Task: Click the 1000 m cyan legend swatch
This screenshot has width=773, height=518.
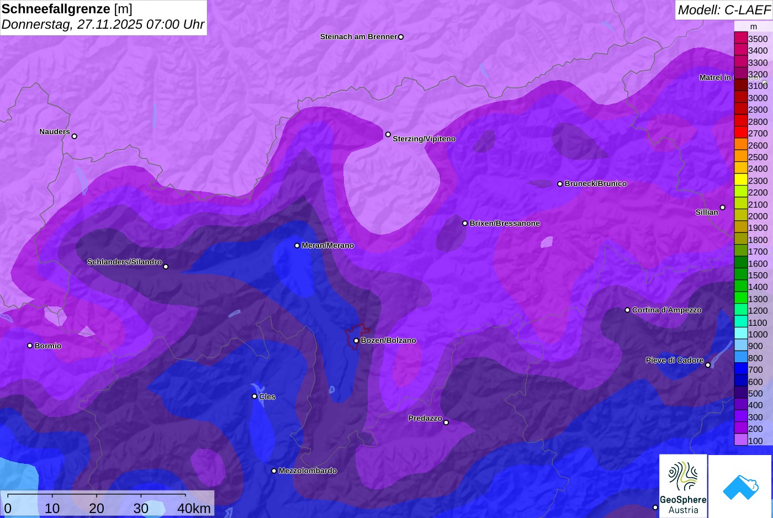Action: pyautogui.click(x=740, y=334)
